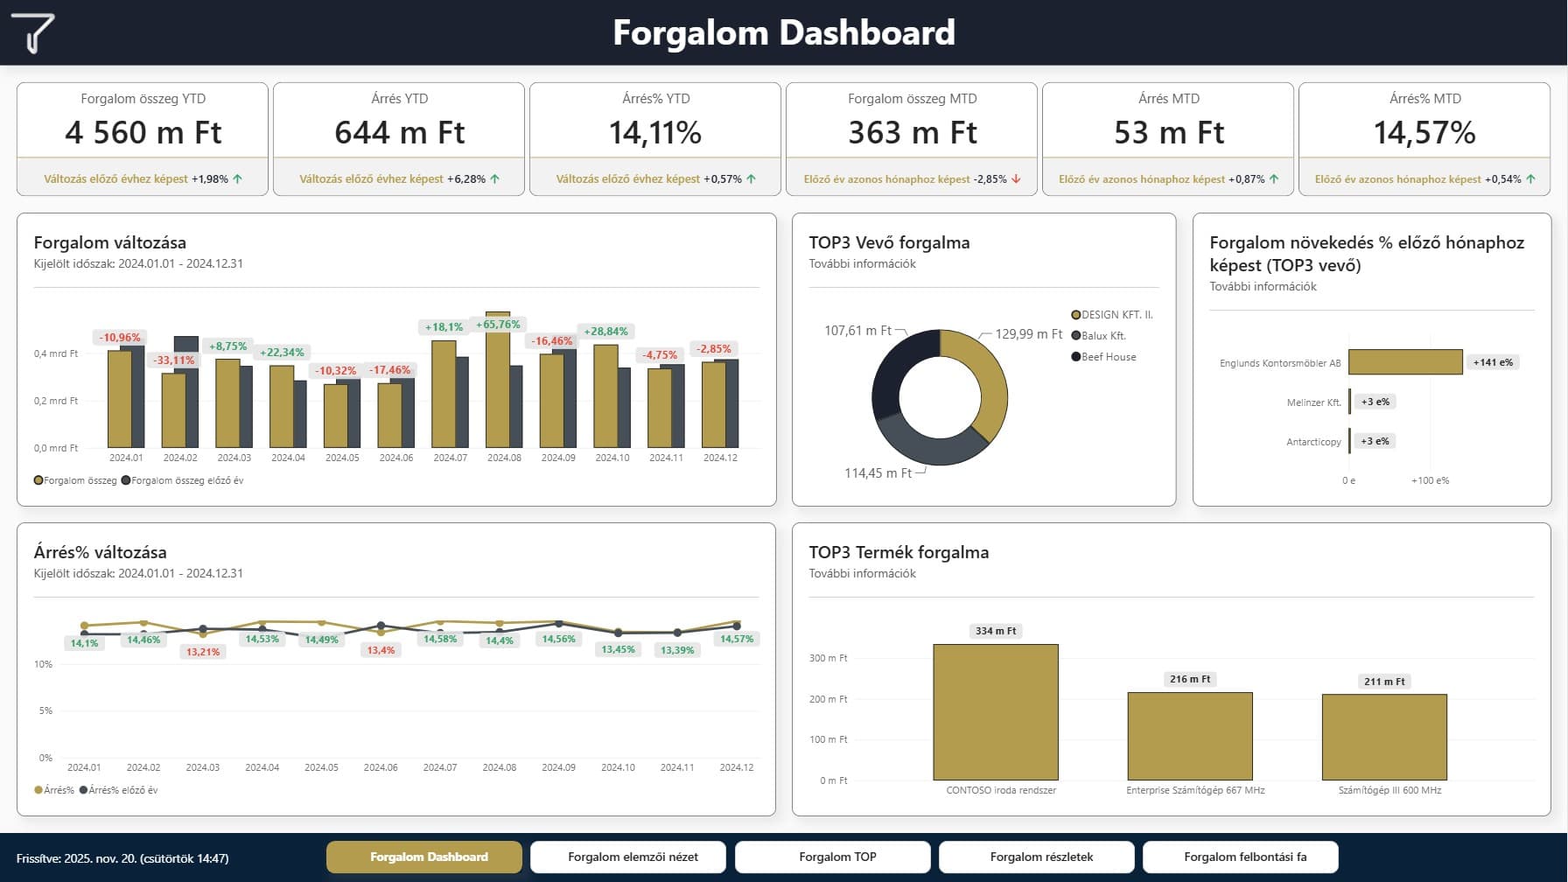Click Forgalom összeg előző év legend marker
This screenshot has height=882, width=1568.
point(126,480)
